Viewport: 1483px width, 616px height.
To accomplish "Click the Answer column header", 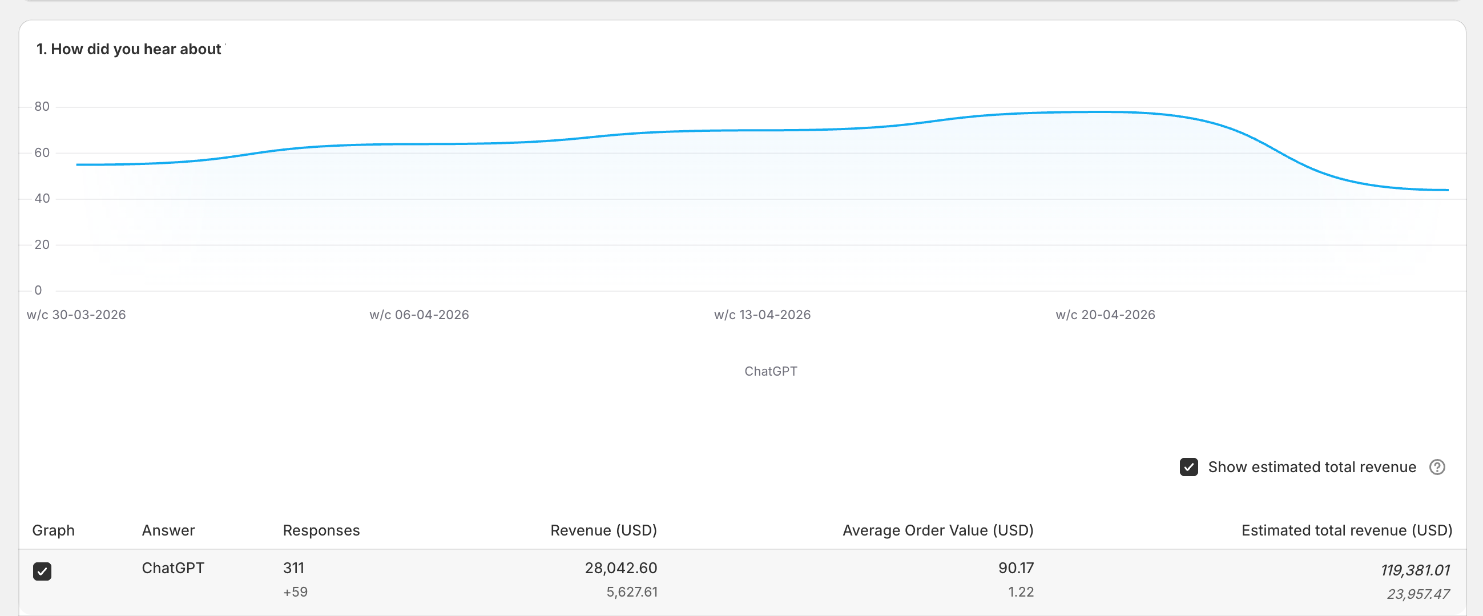I will pyautogui.click(x=168, y=530).
